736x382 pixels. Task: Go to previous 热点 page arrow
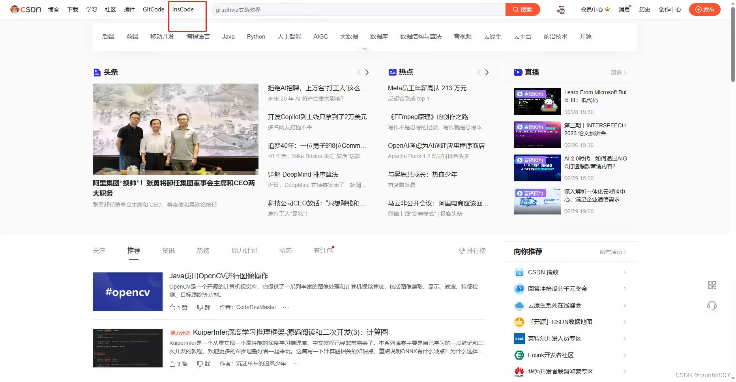coord(479,73)
